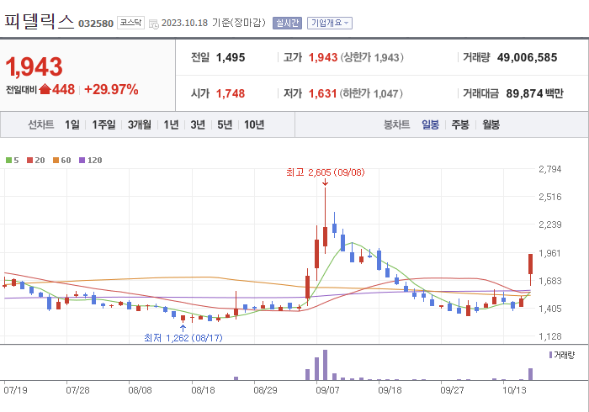Click the 저가 value 1,631
The width and height of the screenshot is (589, 412).
point(322,93)
